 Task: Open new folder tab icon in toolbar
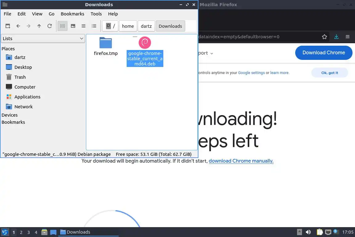coord(8,26)
